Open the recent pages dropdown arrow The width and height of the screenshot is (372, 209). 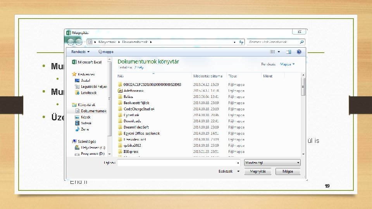85,42
